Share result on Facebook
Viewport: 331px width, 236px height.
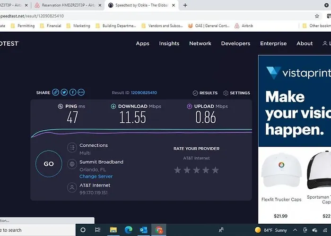(x=73, y=93)
